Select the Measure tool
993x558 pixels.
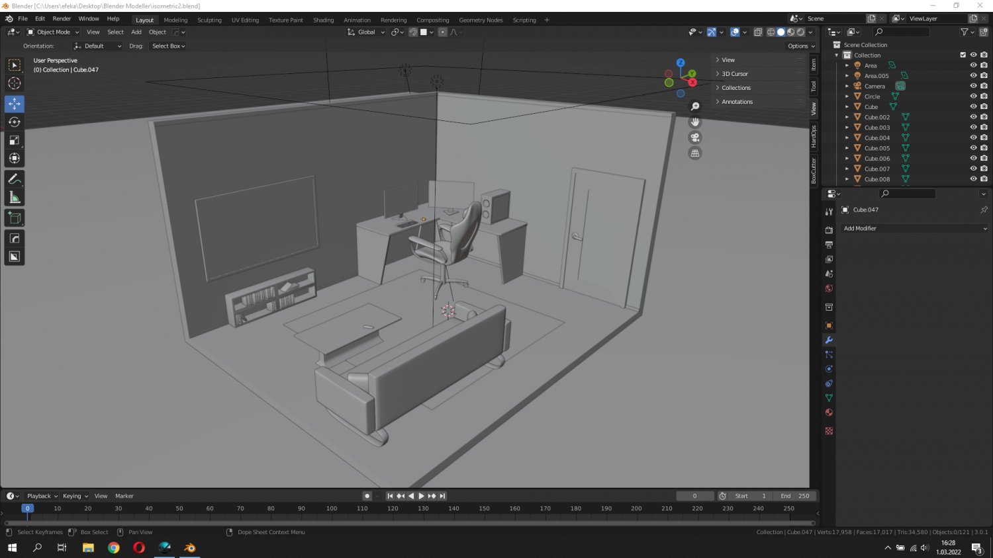click(14, 196)
